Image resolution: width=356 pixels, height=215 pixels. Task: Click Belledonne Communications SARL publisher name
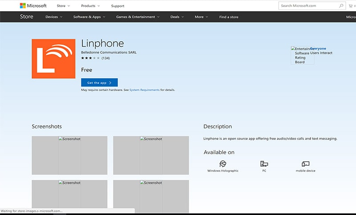[109, 52]
